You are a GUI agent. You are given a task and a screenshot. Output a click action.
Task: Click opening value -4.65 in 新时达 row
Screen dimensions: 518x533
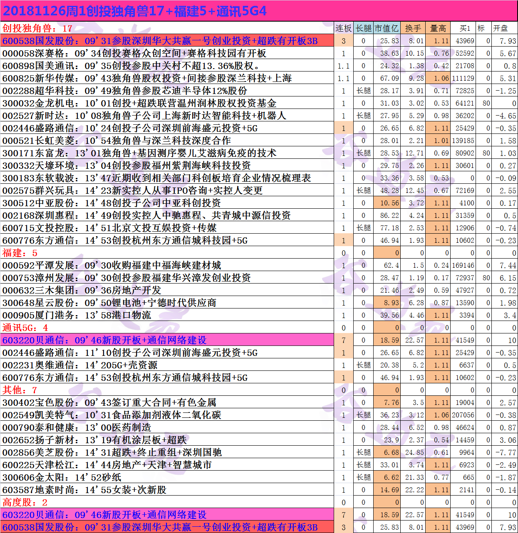point(504,116)
